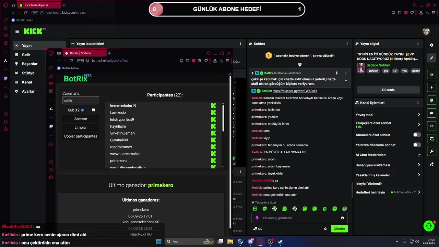This screenshot has height=247, width=439.
Task: Select participant keremxxbaba19
Action: [x=123, y=106]
